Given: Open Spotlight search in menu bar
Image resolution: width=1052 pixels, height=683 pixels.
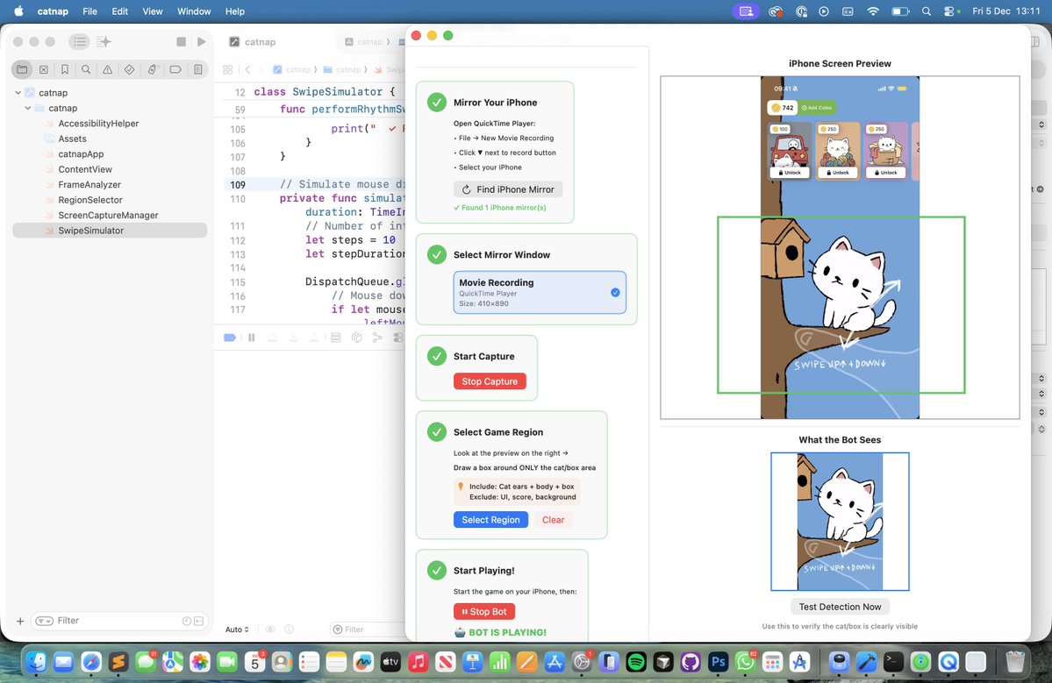Looking at the screenshot, I should [927, 11].
